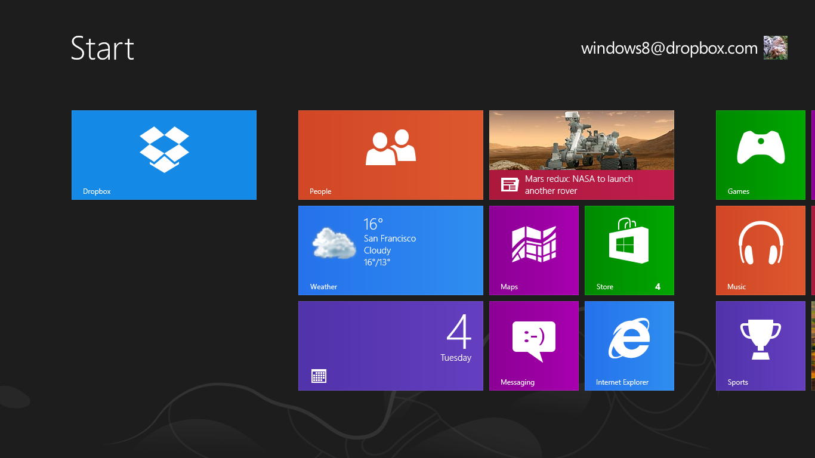Open the Calendar tile showing Tuesday 4
This screenshot has height=458, width=815.
pyautogui.click(x=391, y=346)
